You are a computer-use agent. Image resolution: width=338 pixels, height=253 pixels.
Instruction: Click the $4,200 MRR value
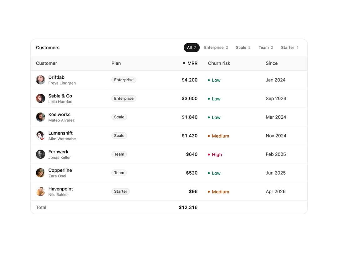[x=189, y=80]
